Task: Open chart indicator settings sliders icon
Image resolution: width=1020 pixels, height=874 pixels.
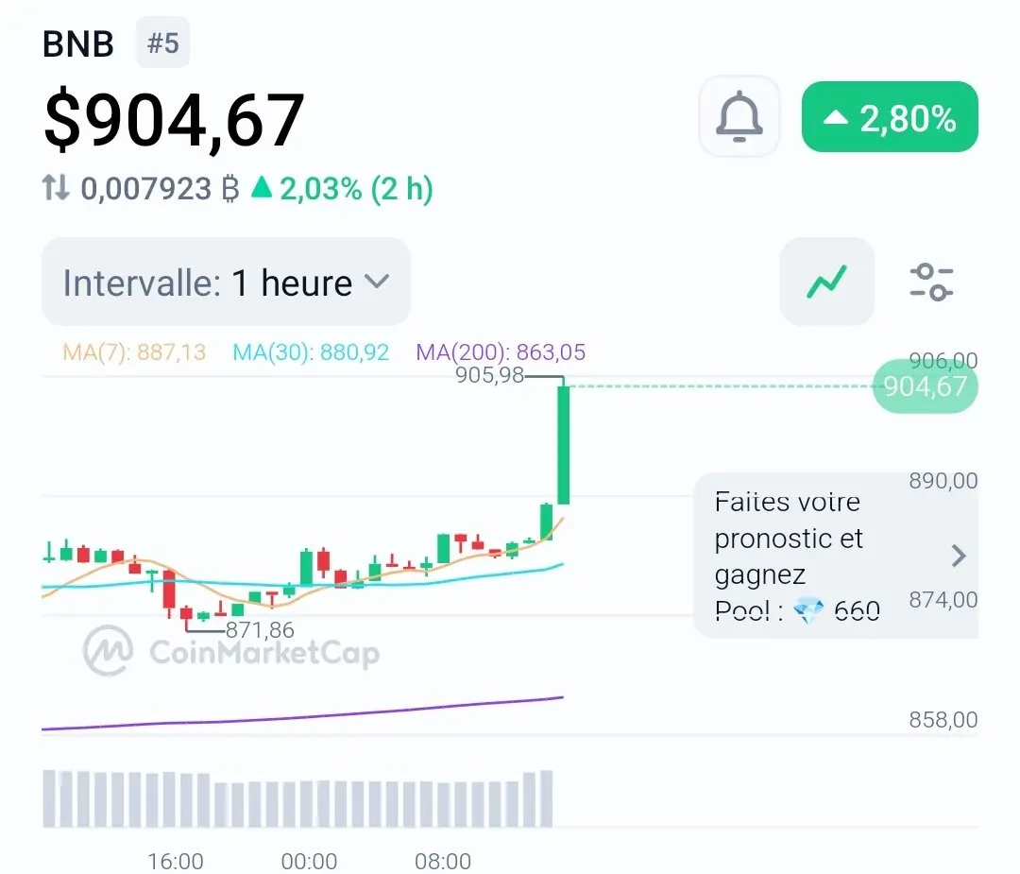Action: click(931, 282)
